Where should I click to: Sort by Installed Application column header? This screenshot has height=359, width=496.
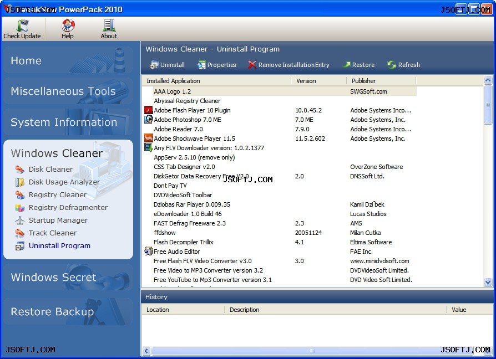pyautogui.click(x=217, y=81)
